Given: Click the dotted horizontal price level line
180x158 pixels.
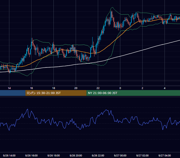Looking at the screenshot, I should click(x=90, y=81).
